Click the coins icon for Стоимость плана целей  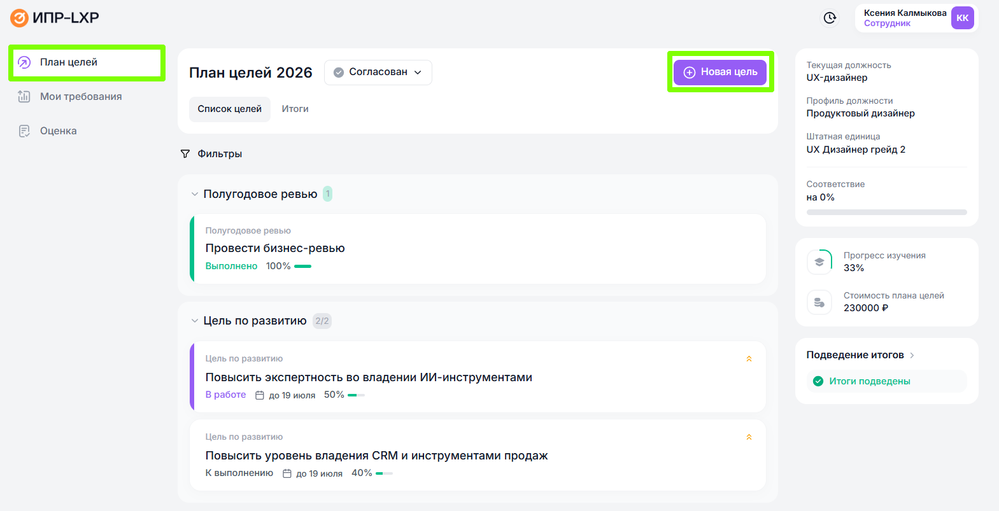click(x=819, y=302)
